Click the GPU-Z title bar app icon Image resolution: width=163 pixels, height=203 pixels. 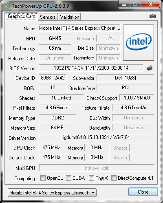(7, 6)
